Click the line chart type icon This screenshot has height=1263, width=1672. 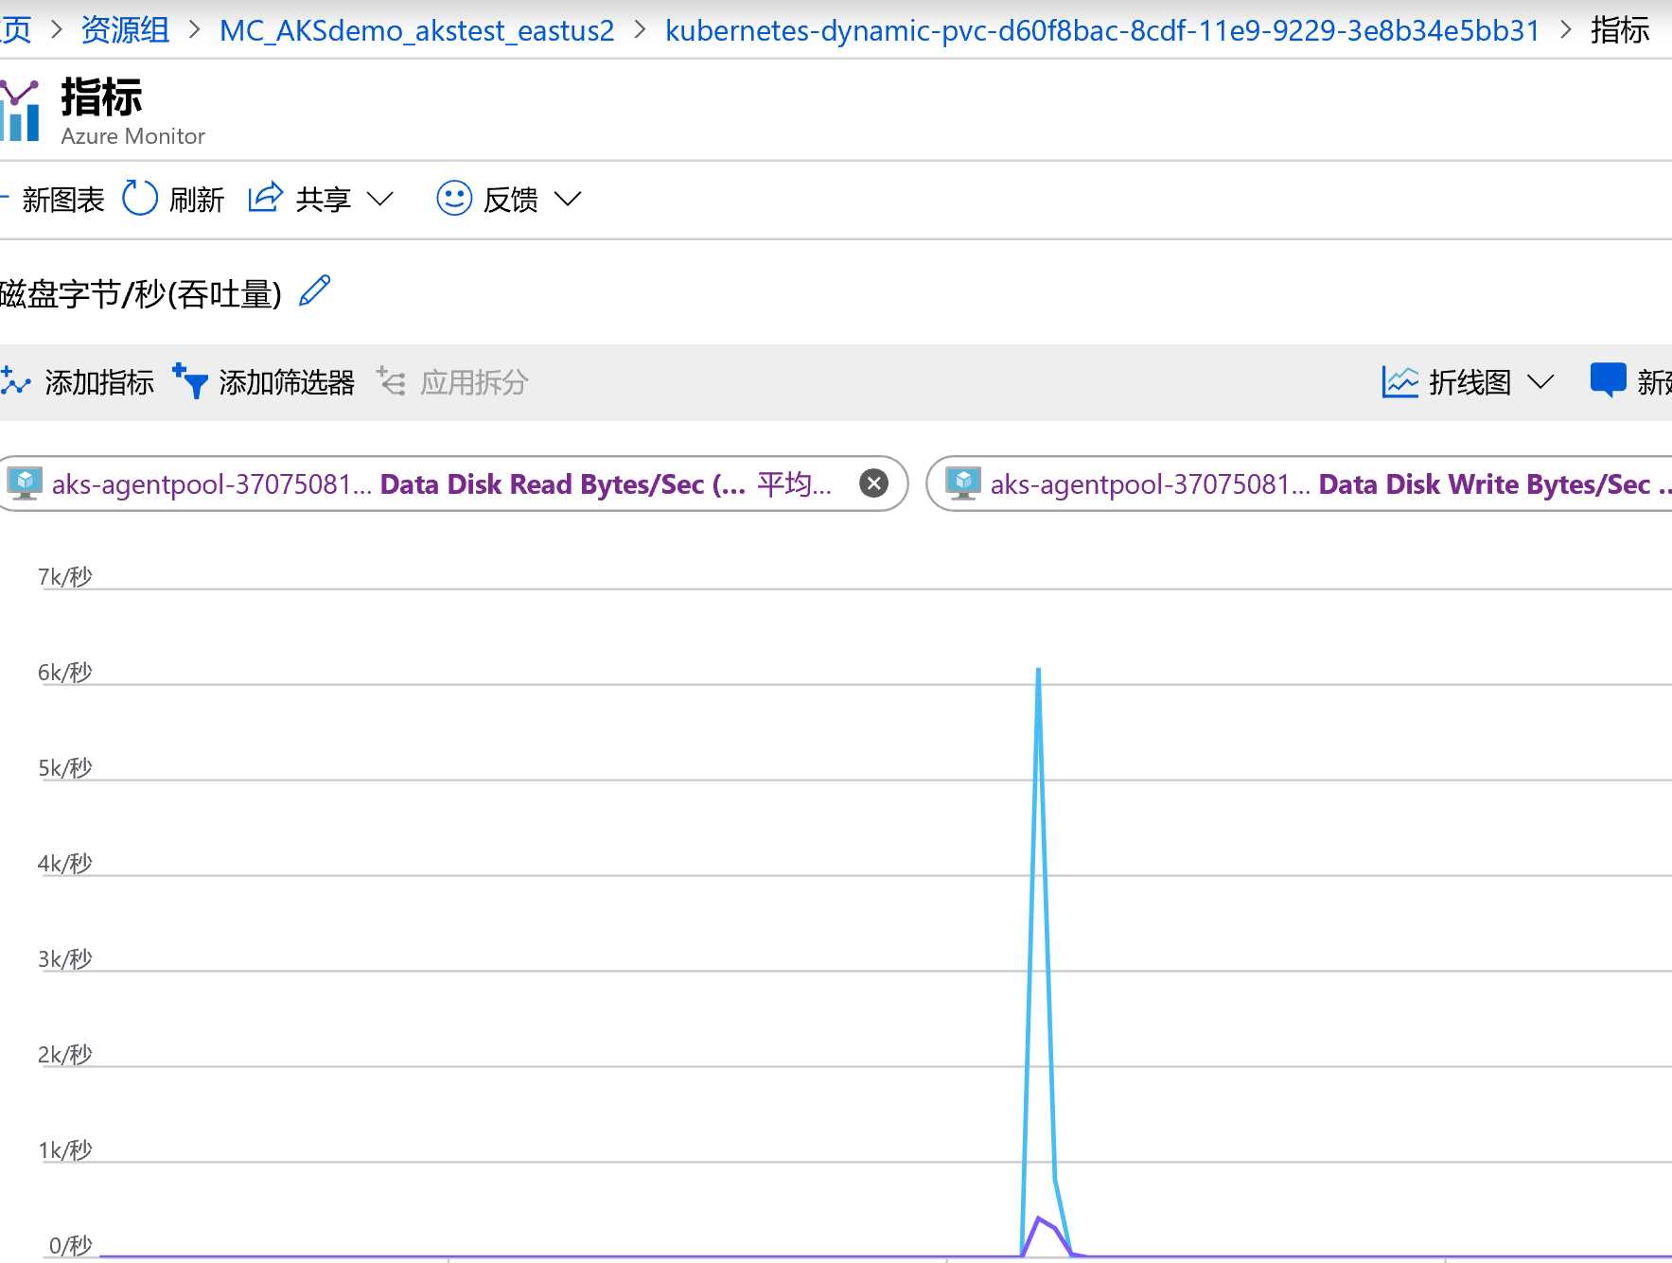click(x=1400, y=382)
